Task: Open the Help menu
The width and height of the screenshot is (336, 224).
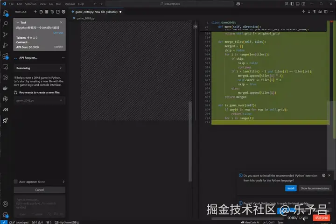Action: click(x=81, y=4)
